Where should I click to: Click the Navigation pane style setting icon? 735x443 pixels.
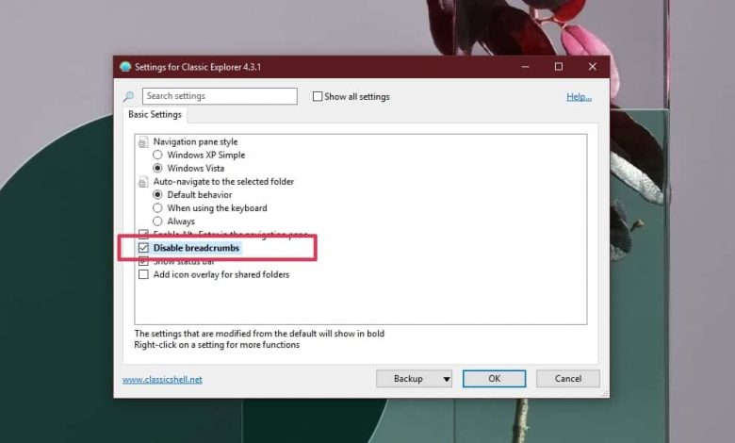click(x=143, y=141)
